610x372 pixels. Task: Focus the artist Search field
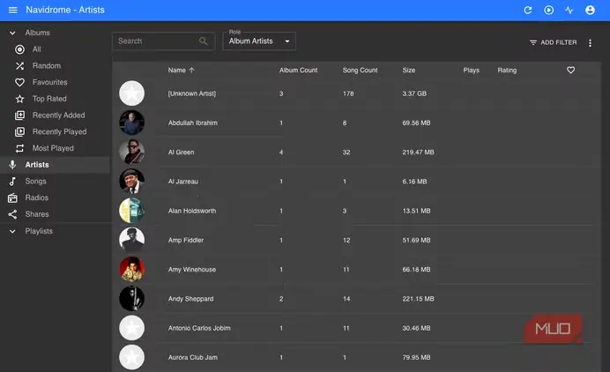click(163, 41)
